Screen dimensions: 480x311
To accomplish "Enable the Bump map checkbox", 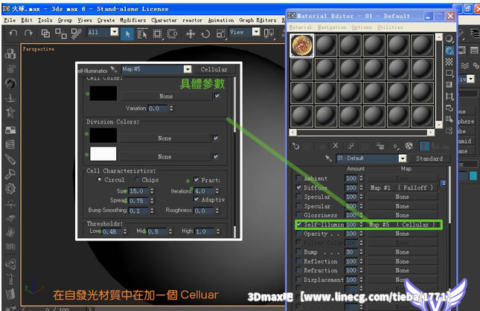I will point(298,252).
